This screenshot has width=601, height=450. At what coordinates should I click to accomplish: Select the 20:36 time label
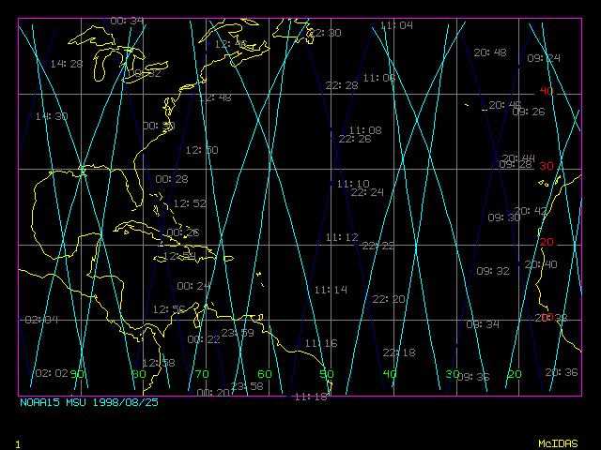pyautogui.click(x=562, y=372)
